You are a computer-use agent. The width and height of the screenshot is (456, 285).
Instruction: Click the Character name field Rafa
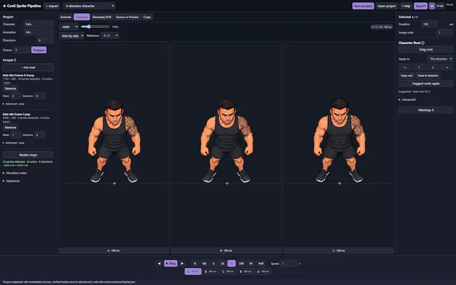38,24
